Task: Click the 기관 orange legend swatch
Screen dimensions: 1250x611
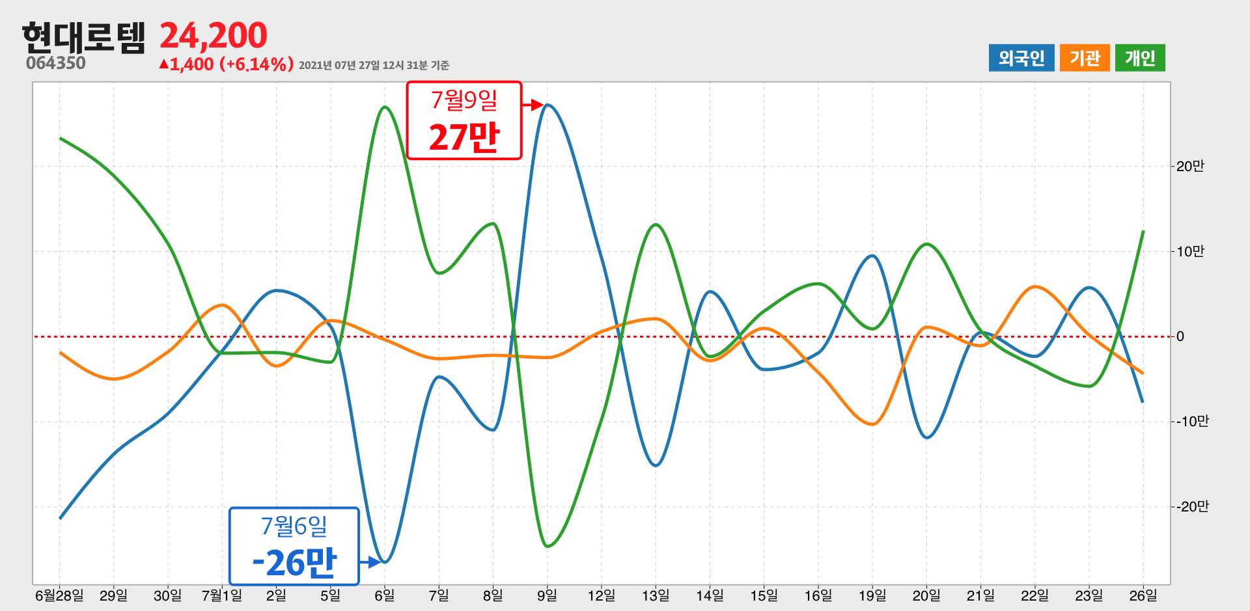Action: point(1085,58)
